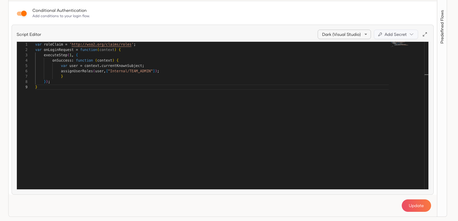Image resolution: width=458 pixels, height=221 pixels.
Task: Open the Dark (Visual Studio) theme dropdown
Action: [x=344, y=34]
